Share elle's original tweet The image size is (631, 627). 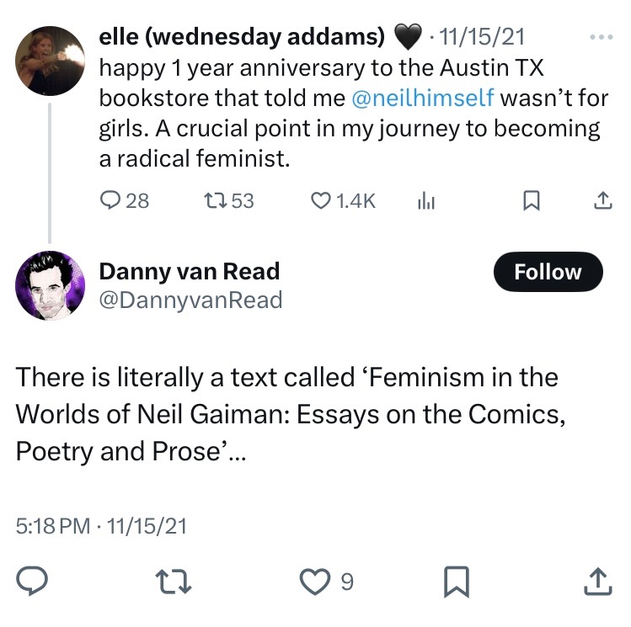pos(602,201)
